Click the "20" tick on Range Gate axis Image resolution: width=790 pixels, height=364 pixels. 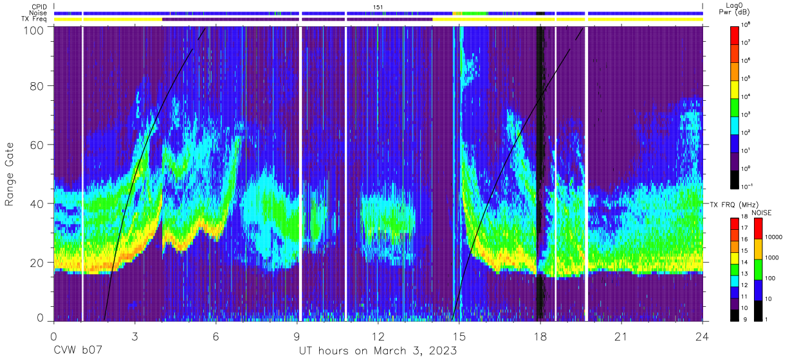pos(37,262)
